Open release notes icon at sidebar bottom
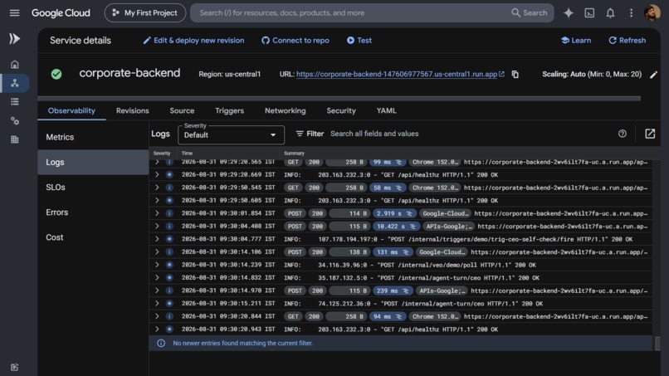This screenshot has height=376, width=669. pos(14,367)
